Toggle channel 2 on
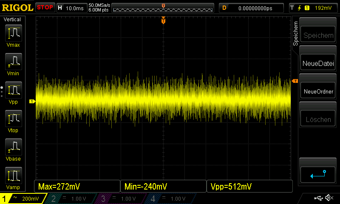This screenshot has width=340, height=204. point(72,198)
